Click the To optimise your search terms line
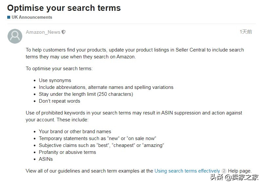Image resolution: width=264 pixels, height=186 pixels. (x=59, y=69)
